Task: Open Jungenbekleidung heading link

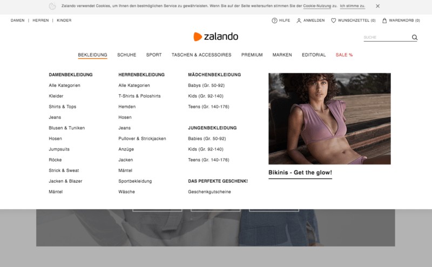Action: [x=212, y=128]
